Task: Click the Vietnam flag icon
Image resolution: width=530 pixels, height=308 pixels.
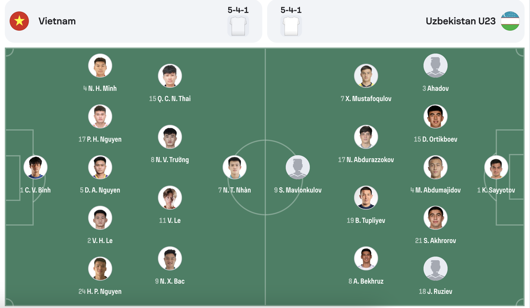Action: 20,21
